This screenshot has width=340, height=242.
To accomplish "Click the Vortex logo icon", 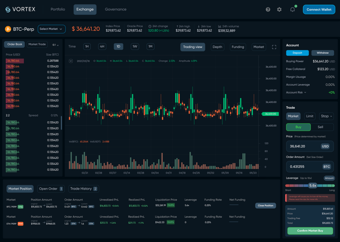I will click(8, 9).
